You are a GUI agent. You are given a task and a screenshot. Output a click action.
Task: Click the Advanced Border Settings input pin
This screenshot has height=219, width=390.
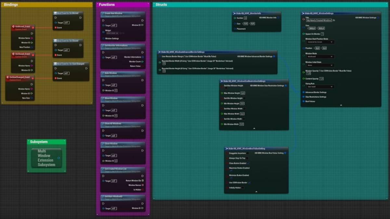[303, 92]
